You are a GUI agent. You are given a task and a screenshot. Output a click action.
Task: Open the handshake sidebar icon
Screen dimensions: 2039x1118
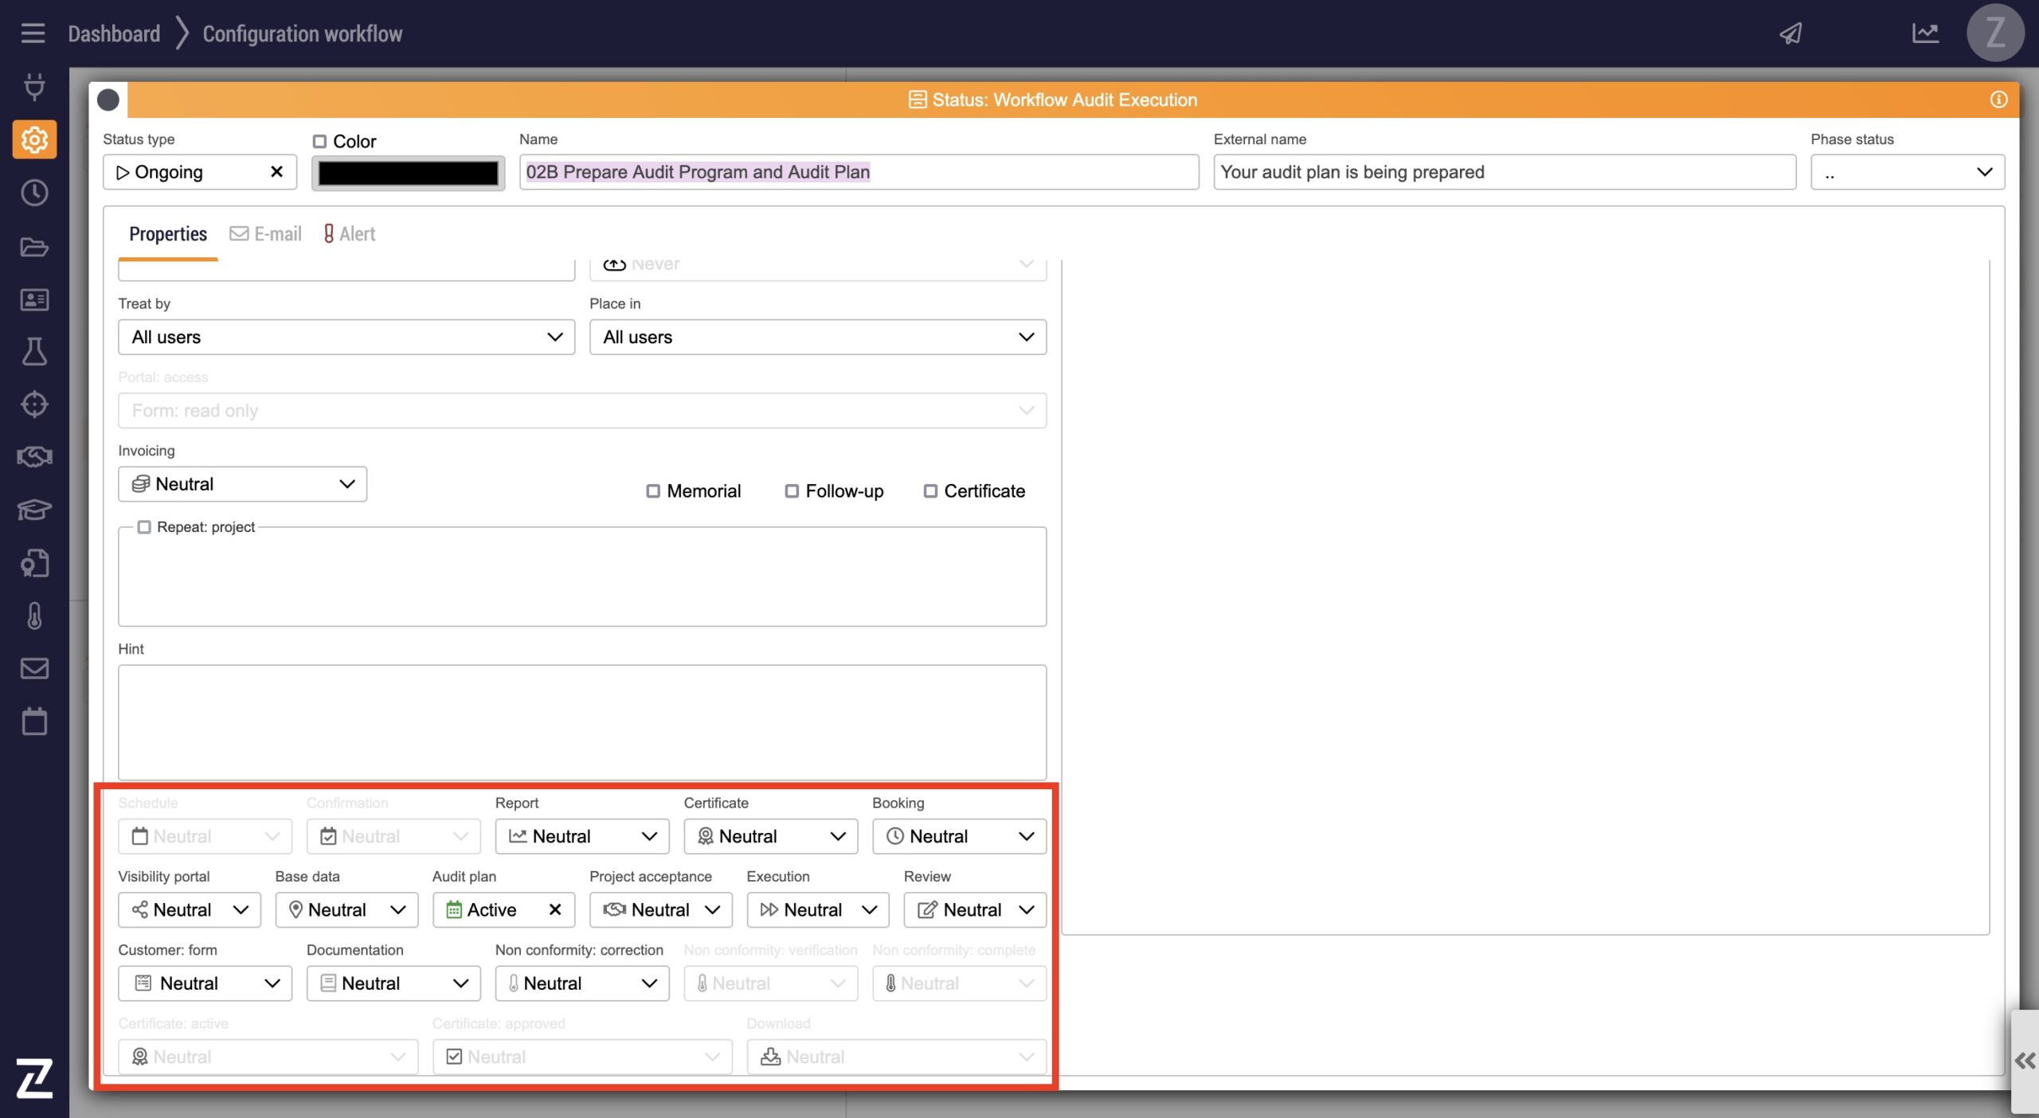34,457
